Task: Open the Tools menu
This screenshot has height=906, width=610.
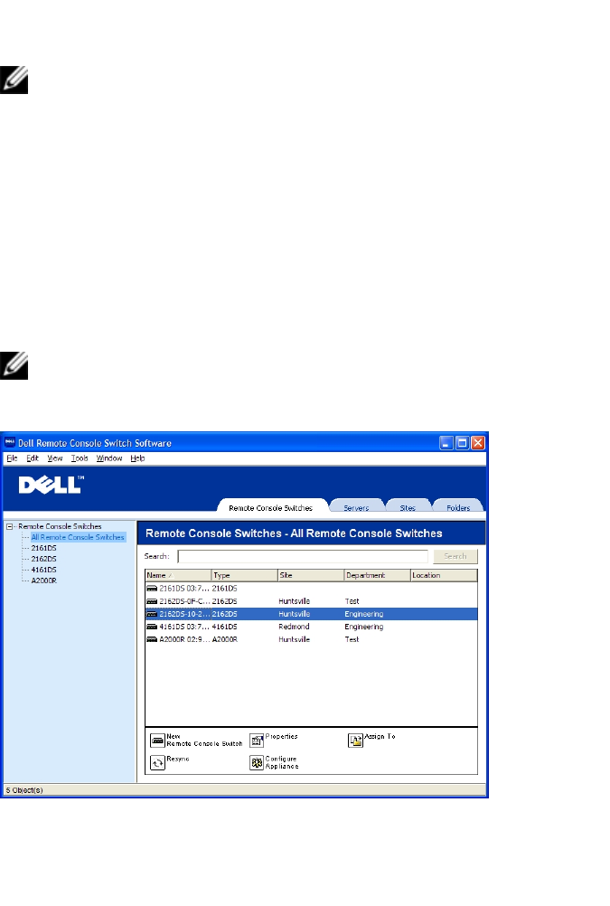Action: (x=80, y=458)
